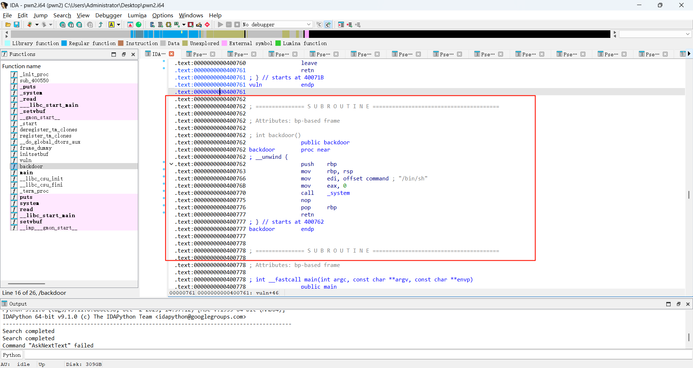Jump back to previous position
The width and height of the screenshot is (693, 368).
click(30, 25)
